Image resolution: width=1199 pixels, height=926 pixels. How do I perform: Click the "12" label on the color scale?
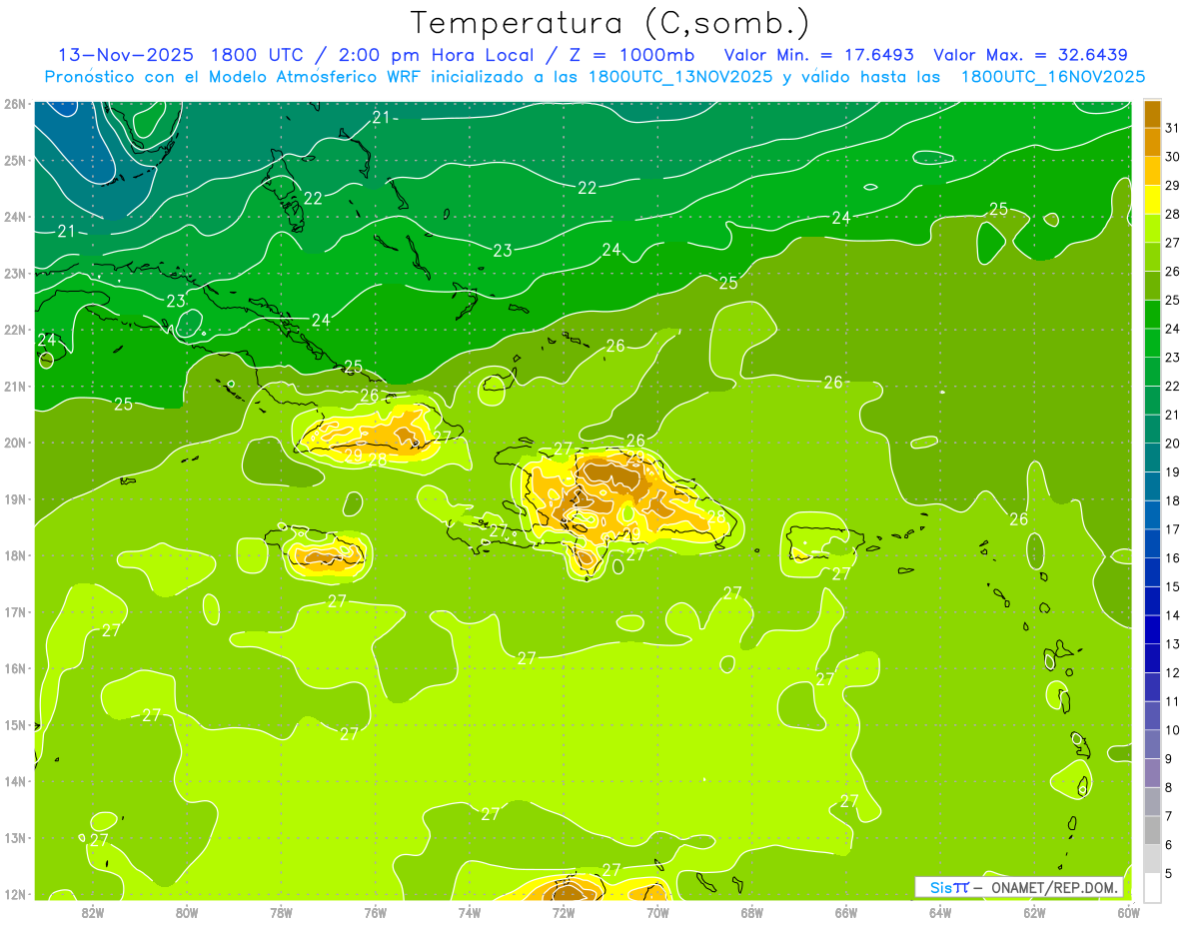point(1174,672)
